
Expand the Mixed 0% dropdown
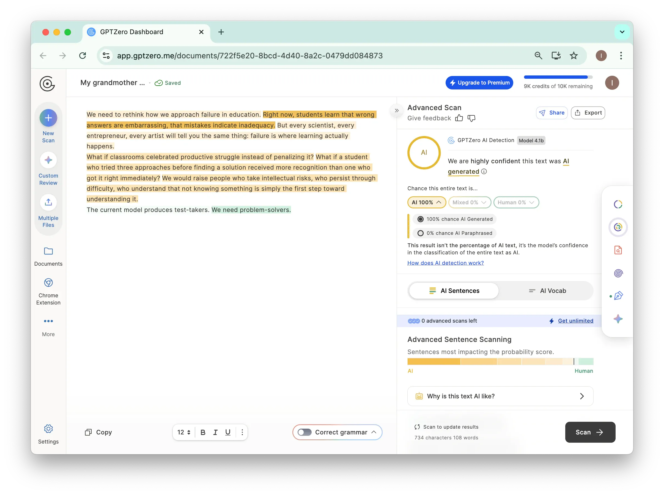[x=469, y=202]
